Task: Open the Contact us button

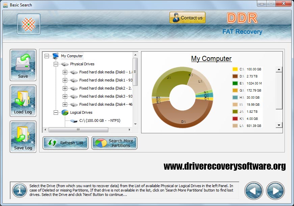Action: 187,18
